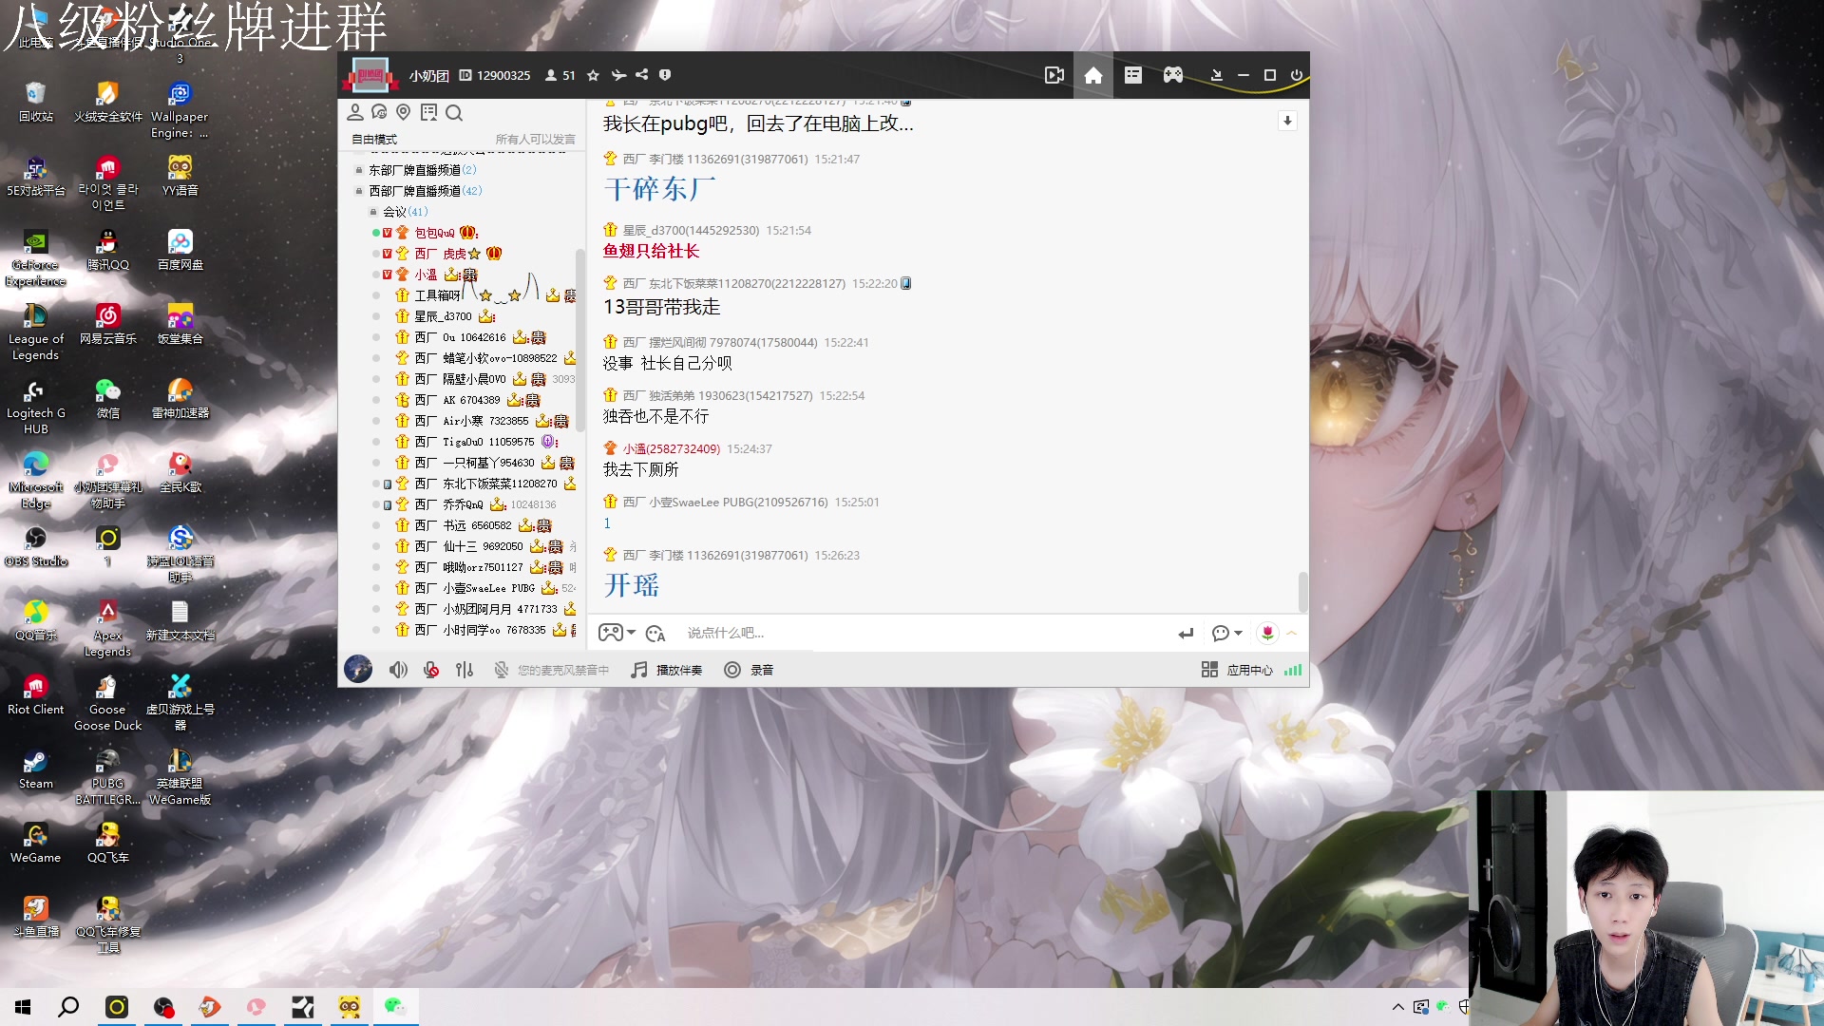The width and height of the screenshot is (1824, 1026).
Task: Click the share channel icon
Action: (x=641, y=75)
